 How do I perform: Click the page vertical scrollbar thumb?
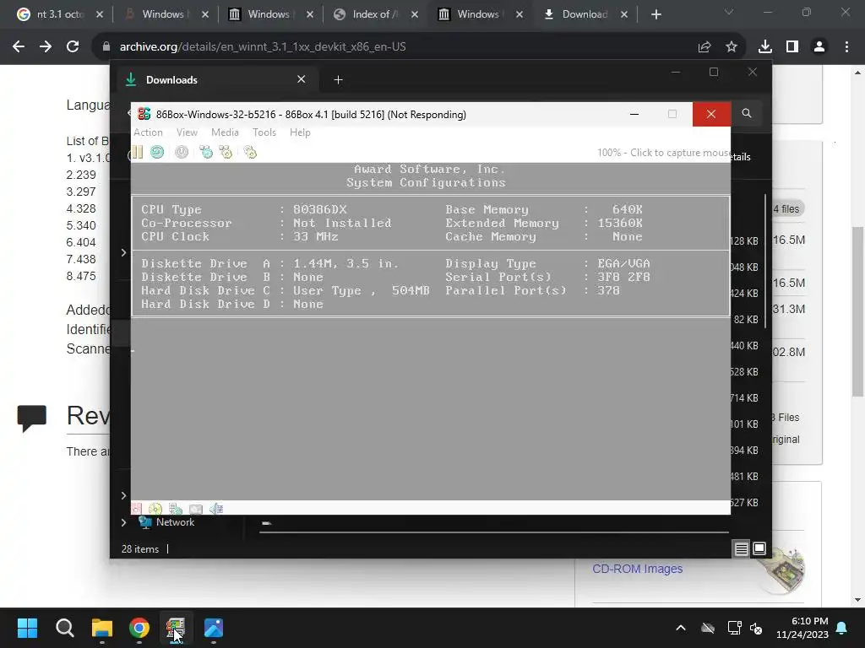(857, 311)
